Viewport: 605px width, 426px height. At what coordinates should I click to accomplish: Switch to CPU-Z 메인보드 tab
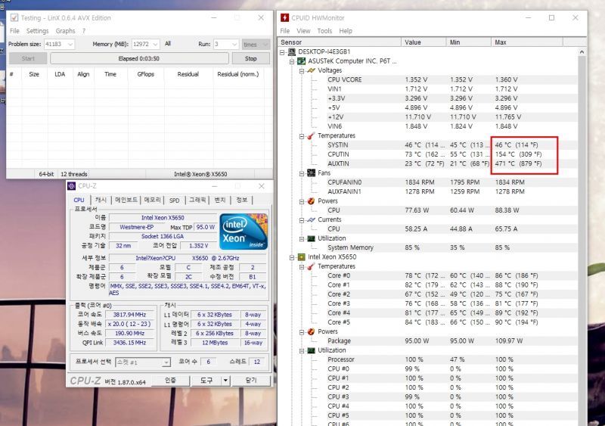coord(126,200)
